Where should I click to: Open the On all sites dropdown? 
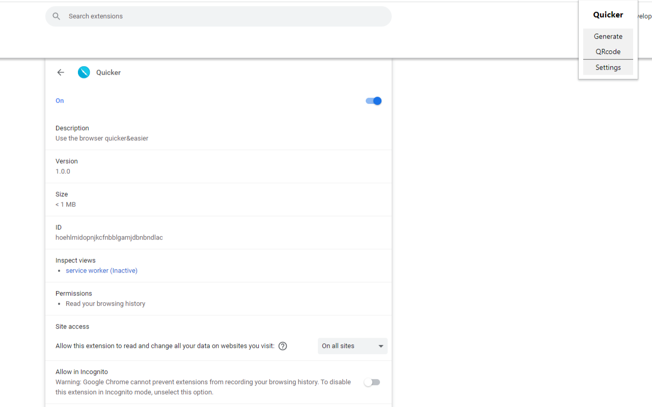click(x=352, y=346)
